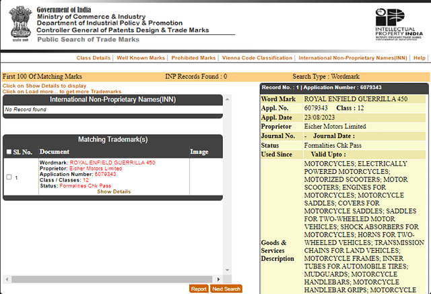Click the horizontal scrollbar left arrow
This screenshot has height=294, width=431.
click(7, 279)
